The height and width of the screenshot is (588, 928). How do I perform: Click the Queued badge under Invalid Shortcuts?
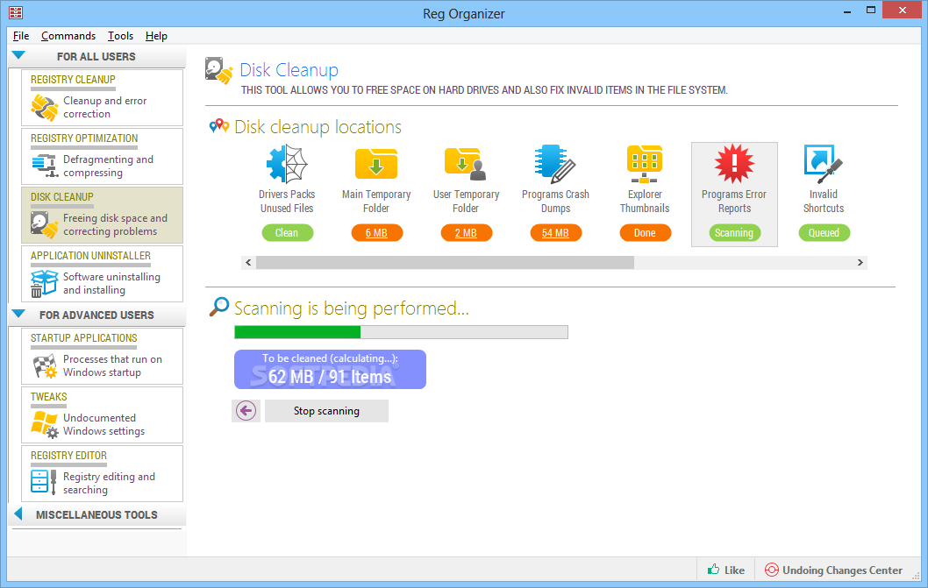point(824,232)
